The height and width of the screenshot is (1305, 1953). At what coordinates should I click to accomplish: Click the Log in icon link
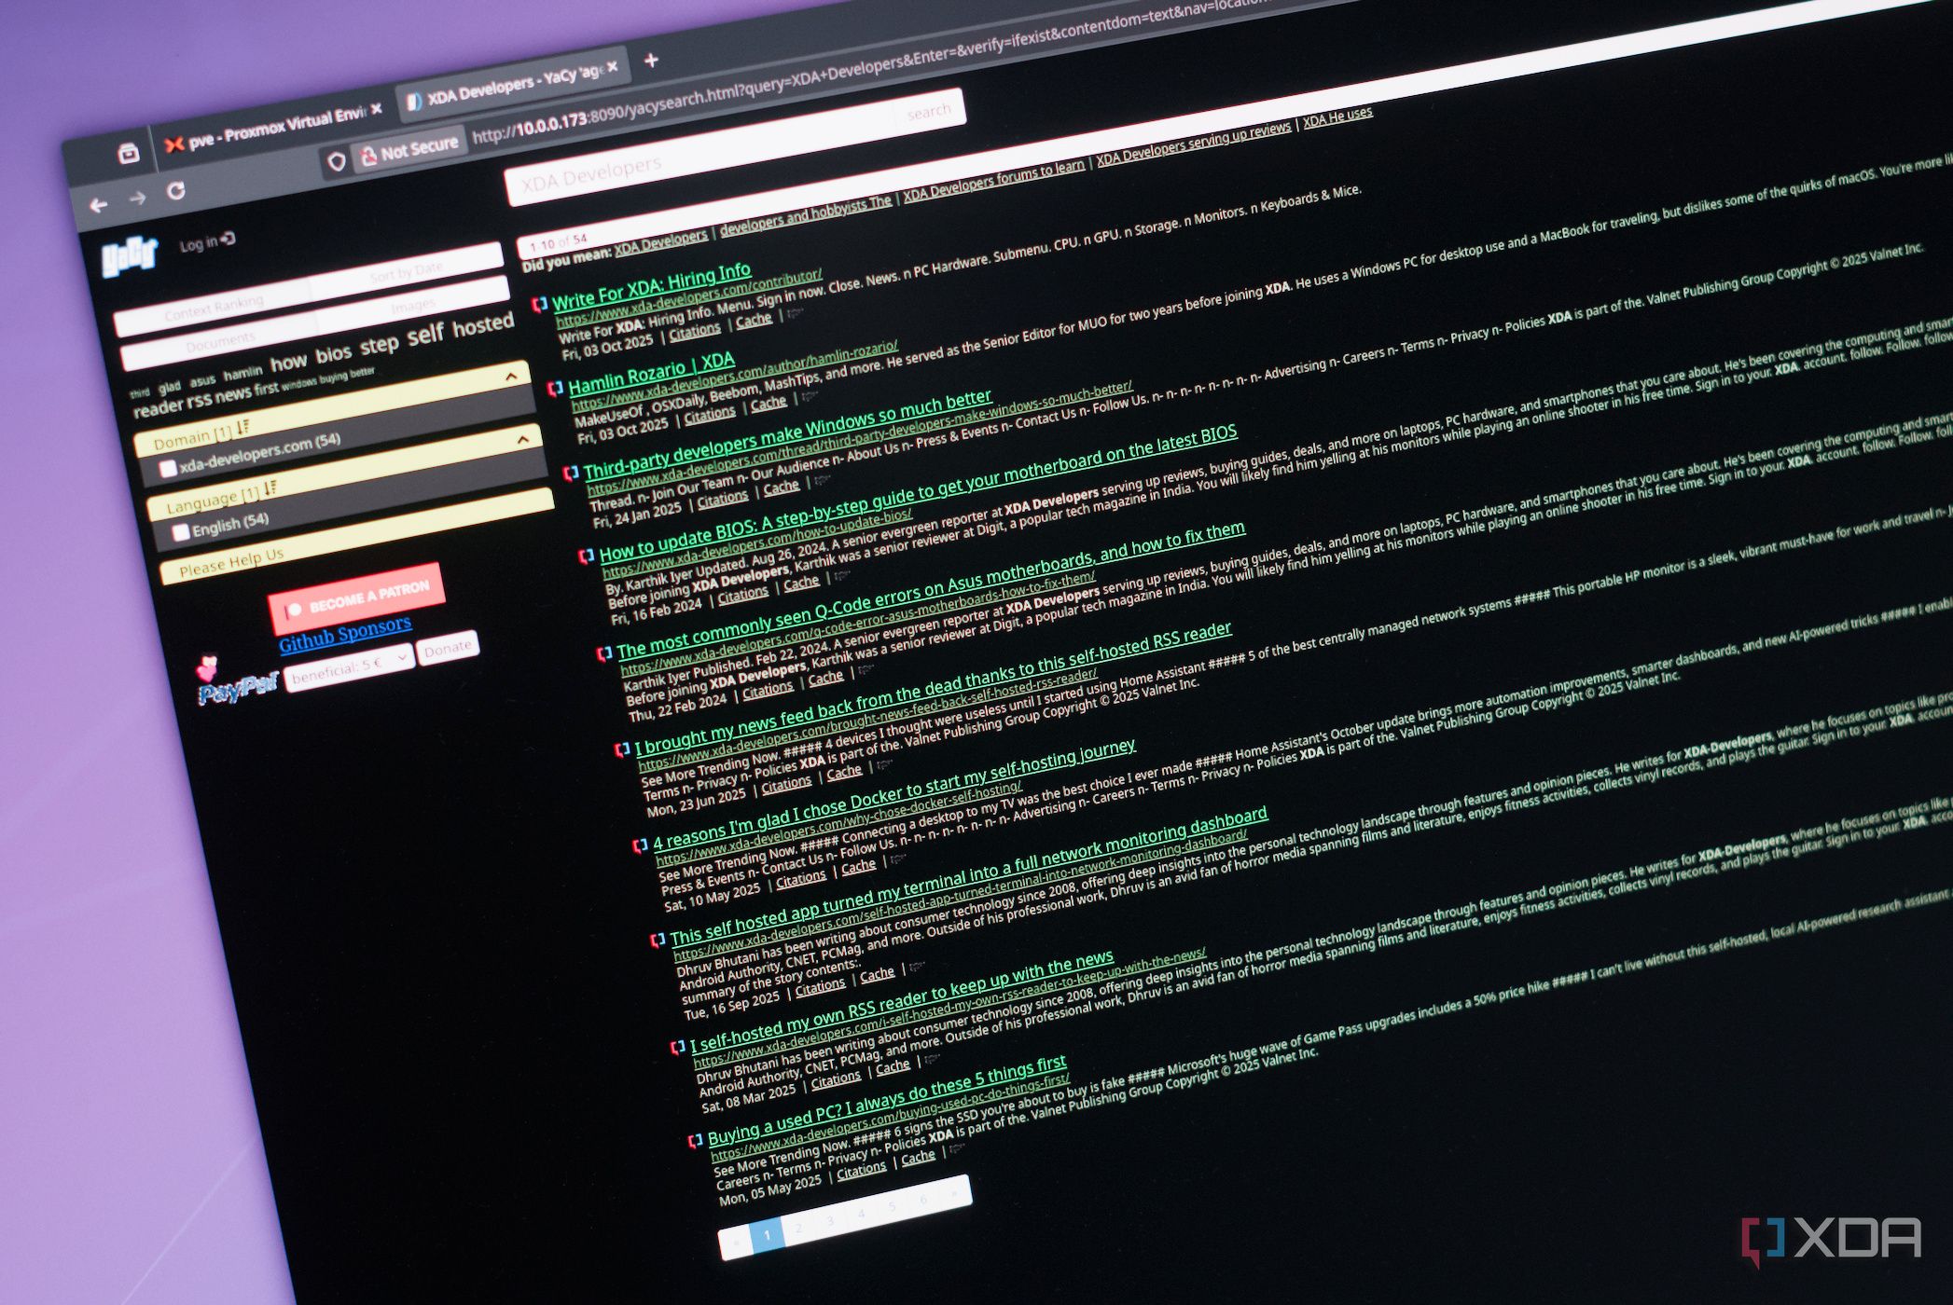click(208, 242)
